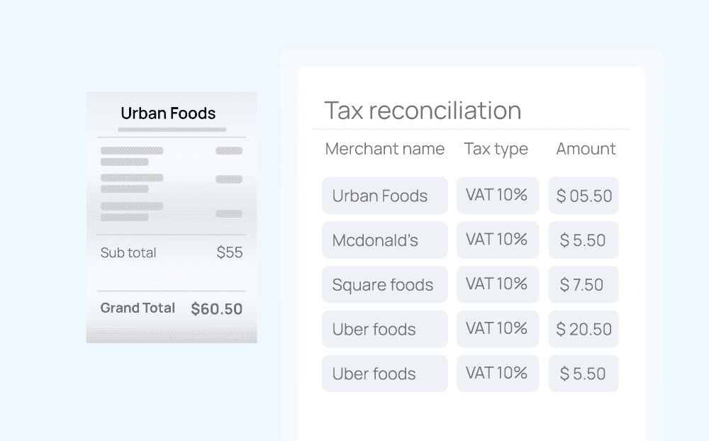Click VAT 10% in the Urban Foods row
The width and height of the screenshot is (709, 441).
(x=497, y=196)
